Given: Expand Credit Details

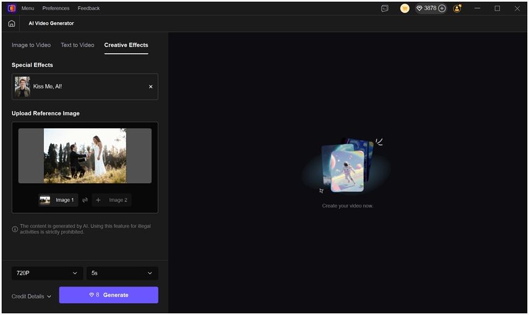Looking at the screenshot, I should (x=31, y=296).
